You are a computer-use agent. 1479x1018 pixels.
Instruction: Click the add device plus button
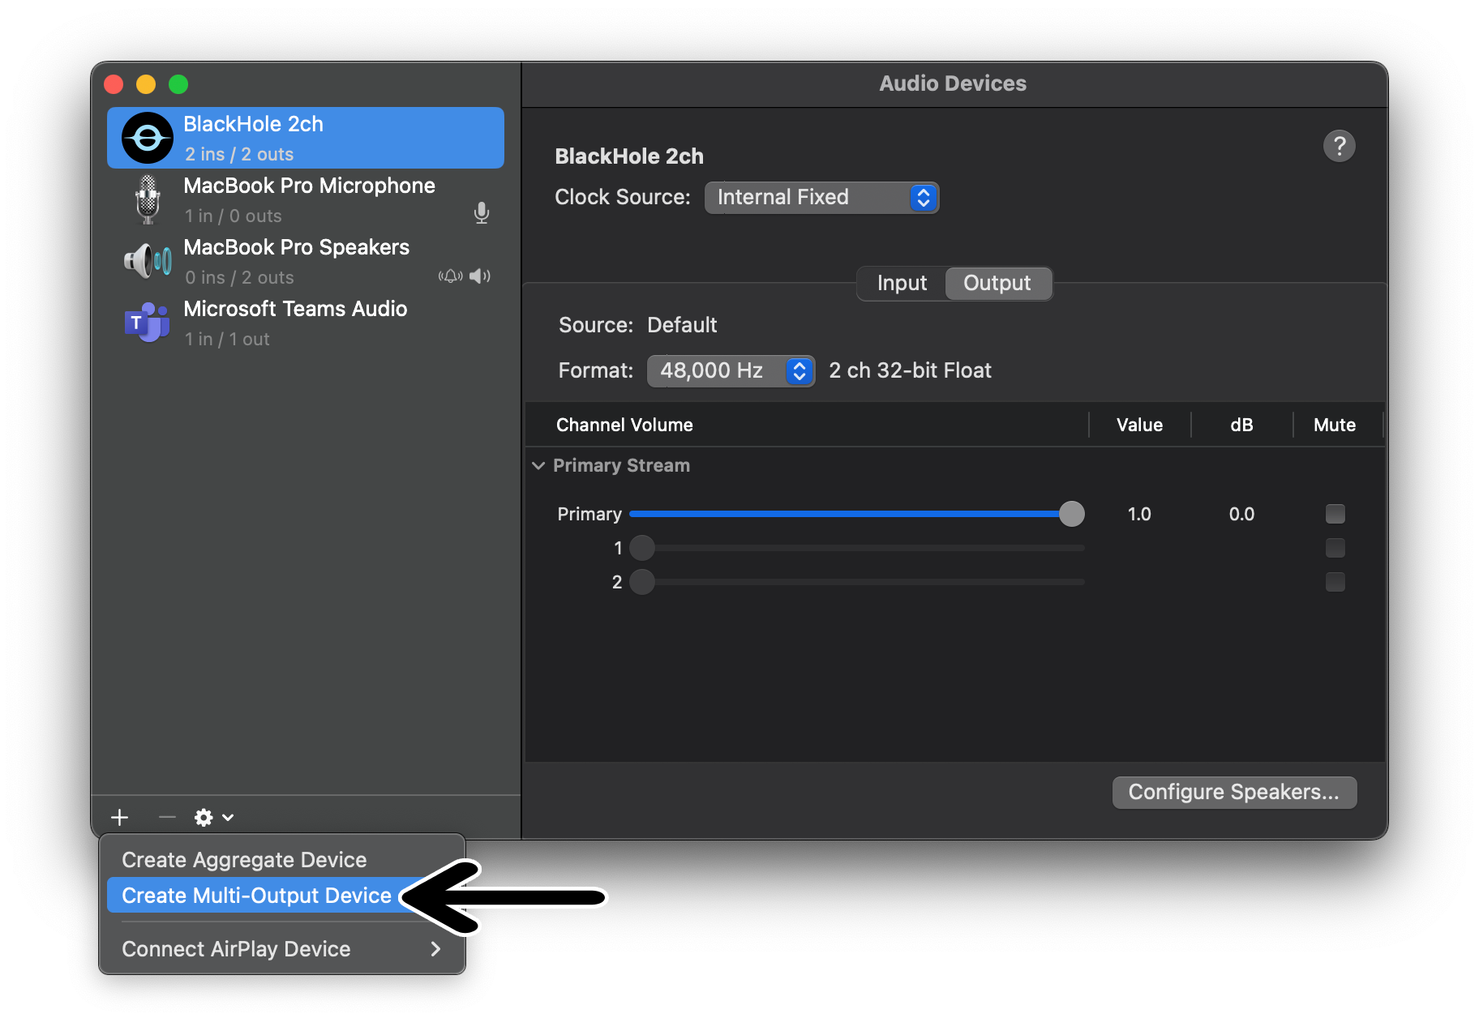coord(119,817)
